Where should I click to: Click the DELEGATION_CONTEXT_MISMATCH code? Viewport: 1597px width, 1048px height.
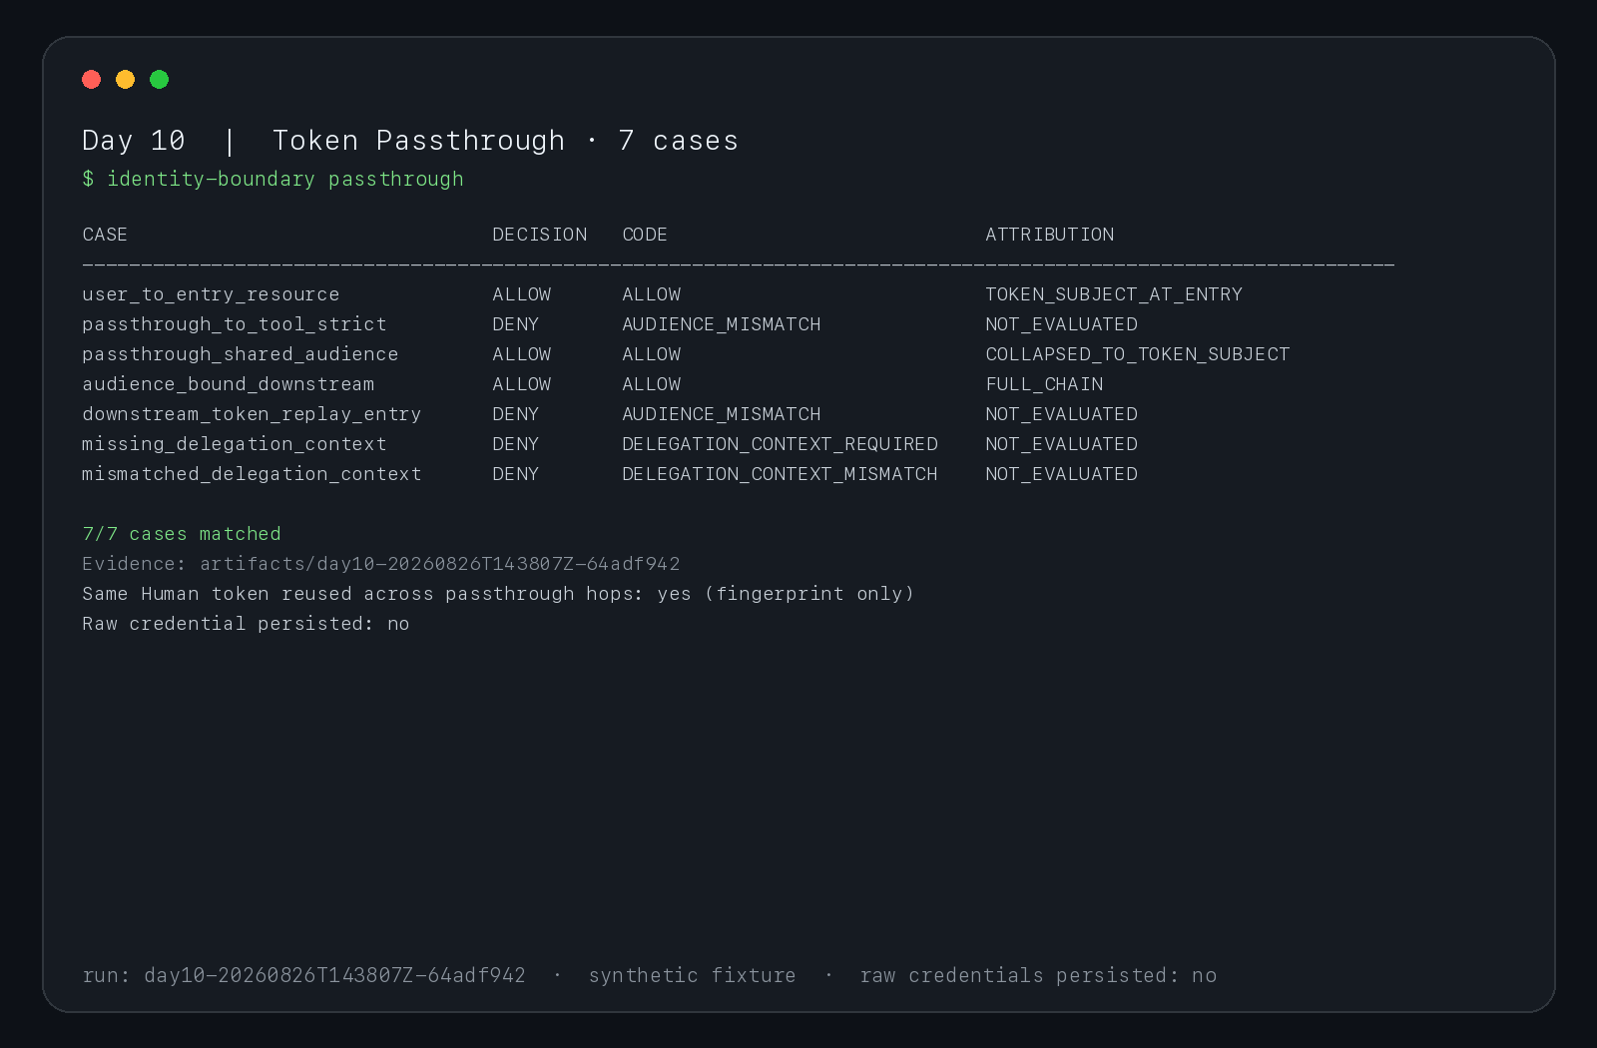tap(781, 474)
